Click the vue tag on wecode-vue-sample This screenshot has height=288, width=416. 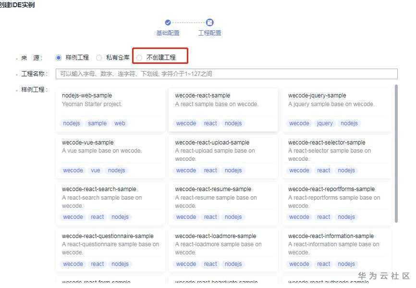point(96,170)
